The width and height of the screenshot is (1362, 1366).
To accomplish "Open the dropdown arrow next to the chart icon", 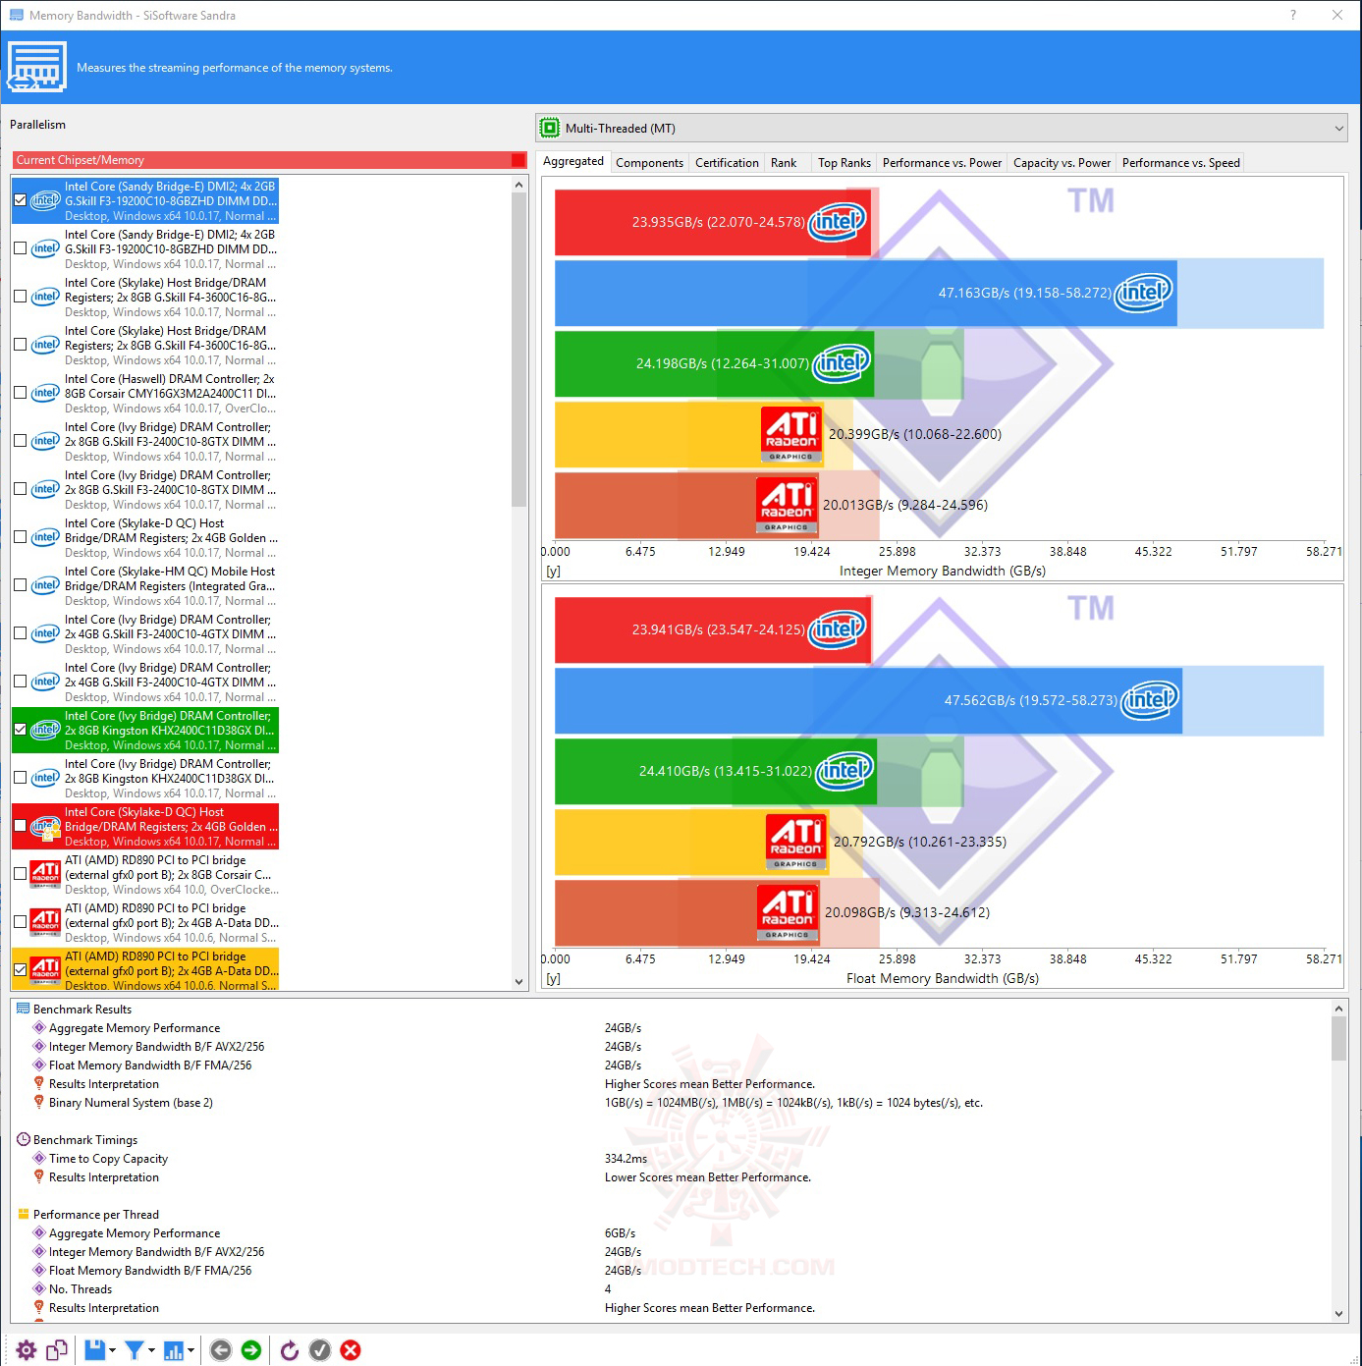I will point(191,1350).
